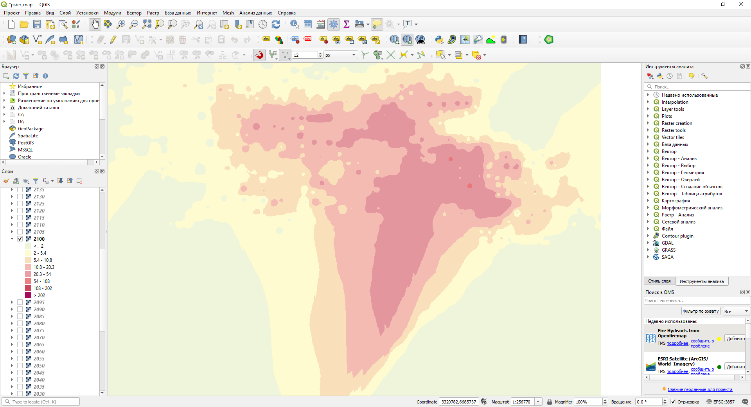Collapse the 2100 layer legend

click(12, 239)
